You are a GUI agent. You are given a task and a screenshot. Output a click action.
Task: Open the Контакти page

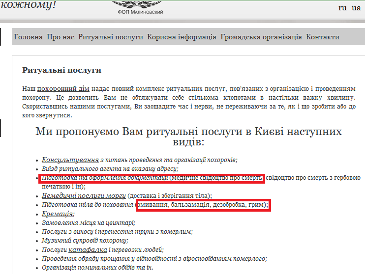[x=323, y=37]
